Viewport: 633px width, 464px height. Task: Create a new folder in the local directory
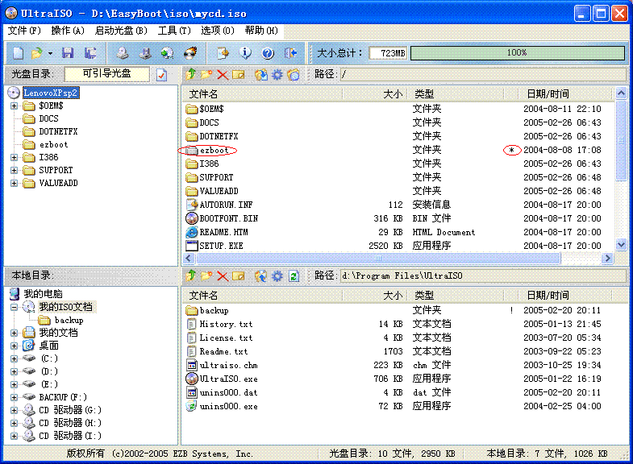click(206, 275)
